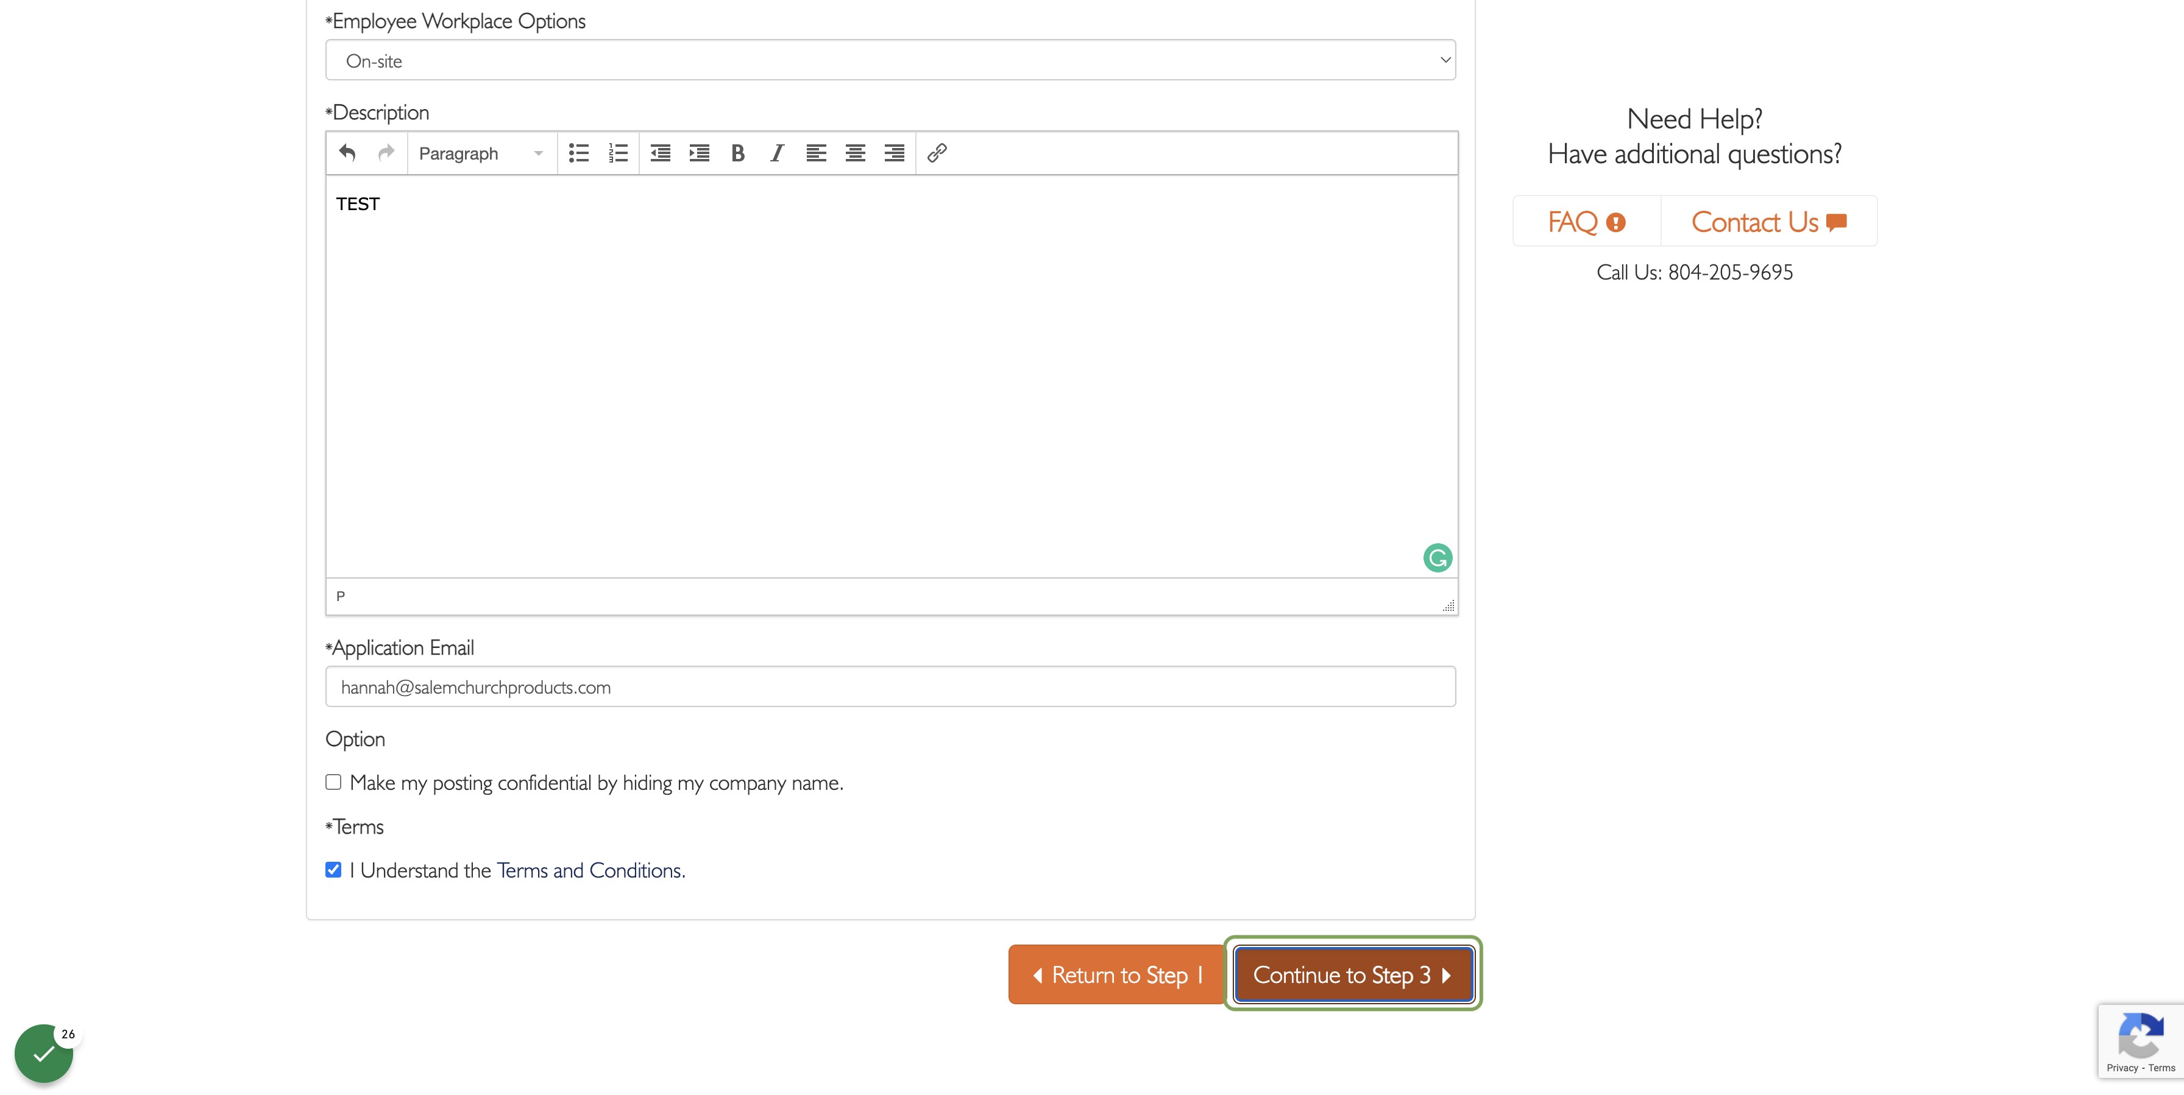The width and height of the screenshot is (2184, 1095).
Task: Uncheck the Terms and Conditions agreement checkbox
Action: (x=333, y=870)
